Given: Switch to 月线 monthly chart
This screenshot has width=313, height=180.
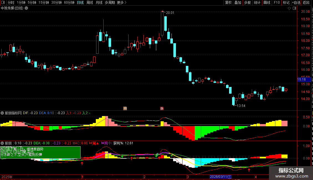Looking at the screenshot, I should click(99, 2).
